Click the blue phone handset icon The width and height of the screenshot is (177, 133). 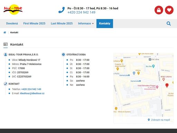pos(62,10)
